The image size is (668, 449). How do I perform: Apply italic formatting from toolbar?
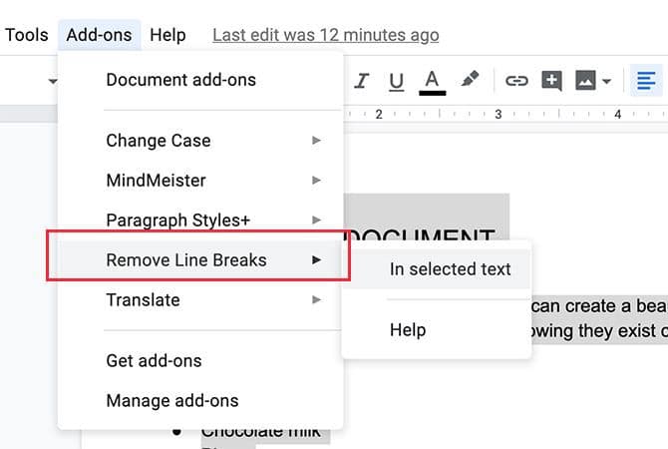362,81
